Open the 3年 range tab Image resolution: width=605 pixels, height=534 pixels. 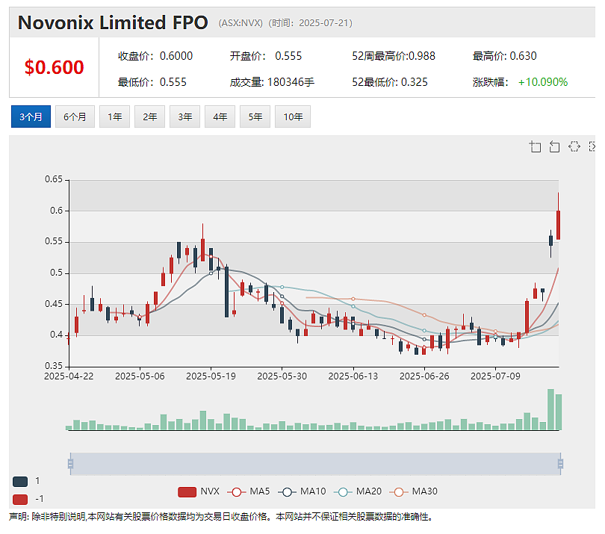point(184,117)
